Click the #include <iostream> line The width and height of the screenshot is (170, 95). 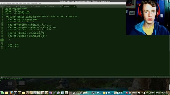[12, 10]
